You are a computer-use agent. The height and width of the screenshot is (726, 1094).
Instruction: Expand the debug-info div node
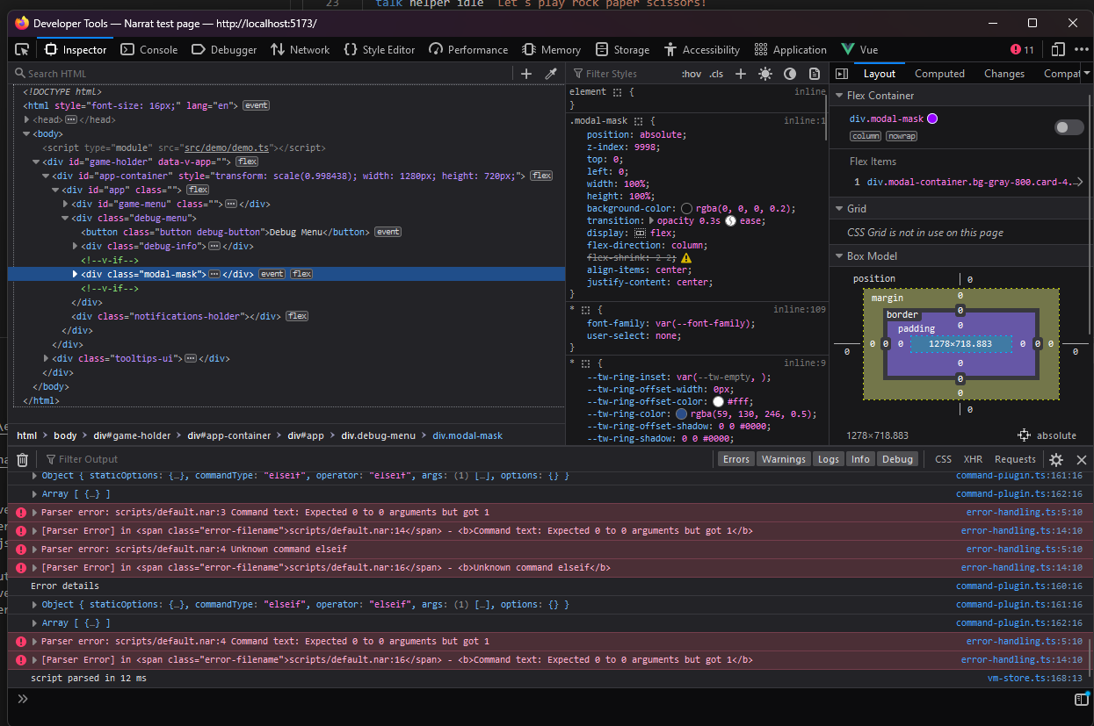pyautogui.click(x=76, y=246)
